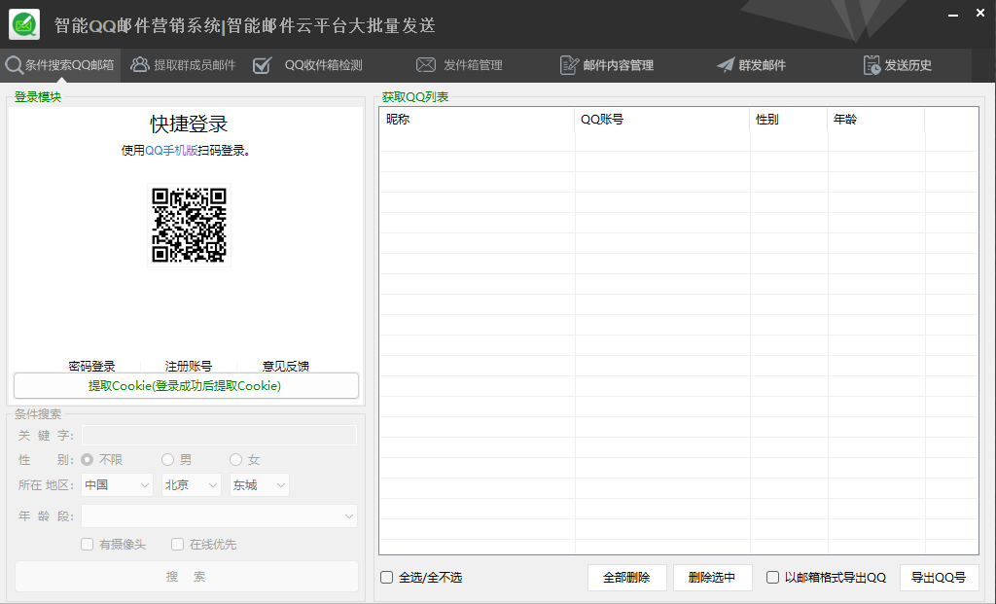996x604 pixels.
Task: Select the 男 gender radio button
Action: [168, 459]
